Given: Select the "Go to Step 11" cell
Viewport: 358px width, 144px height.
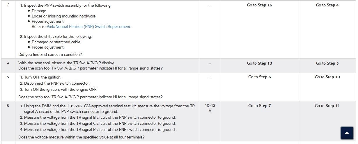Looking at the screenshot, I should click(x=327, y=106).
